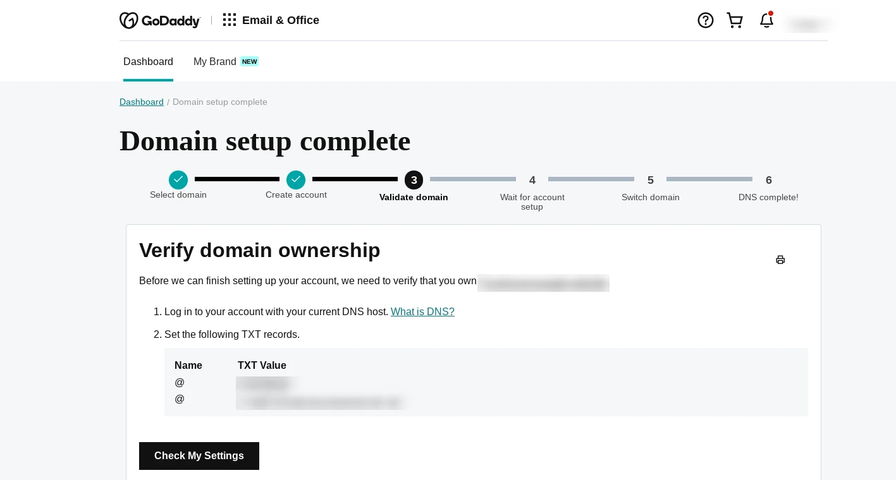Click step 4 Wait for account setup
This screenshot has height=480, width=896.
[x=532, y=181]
